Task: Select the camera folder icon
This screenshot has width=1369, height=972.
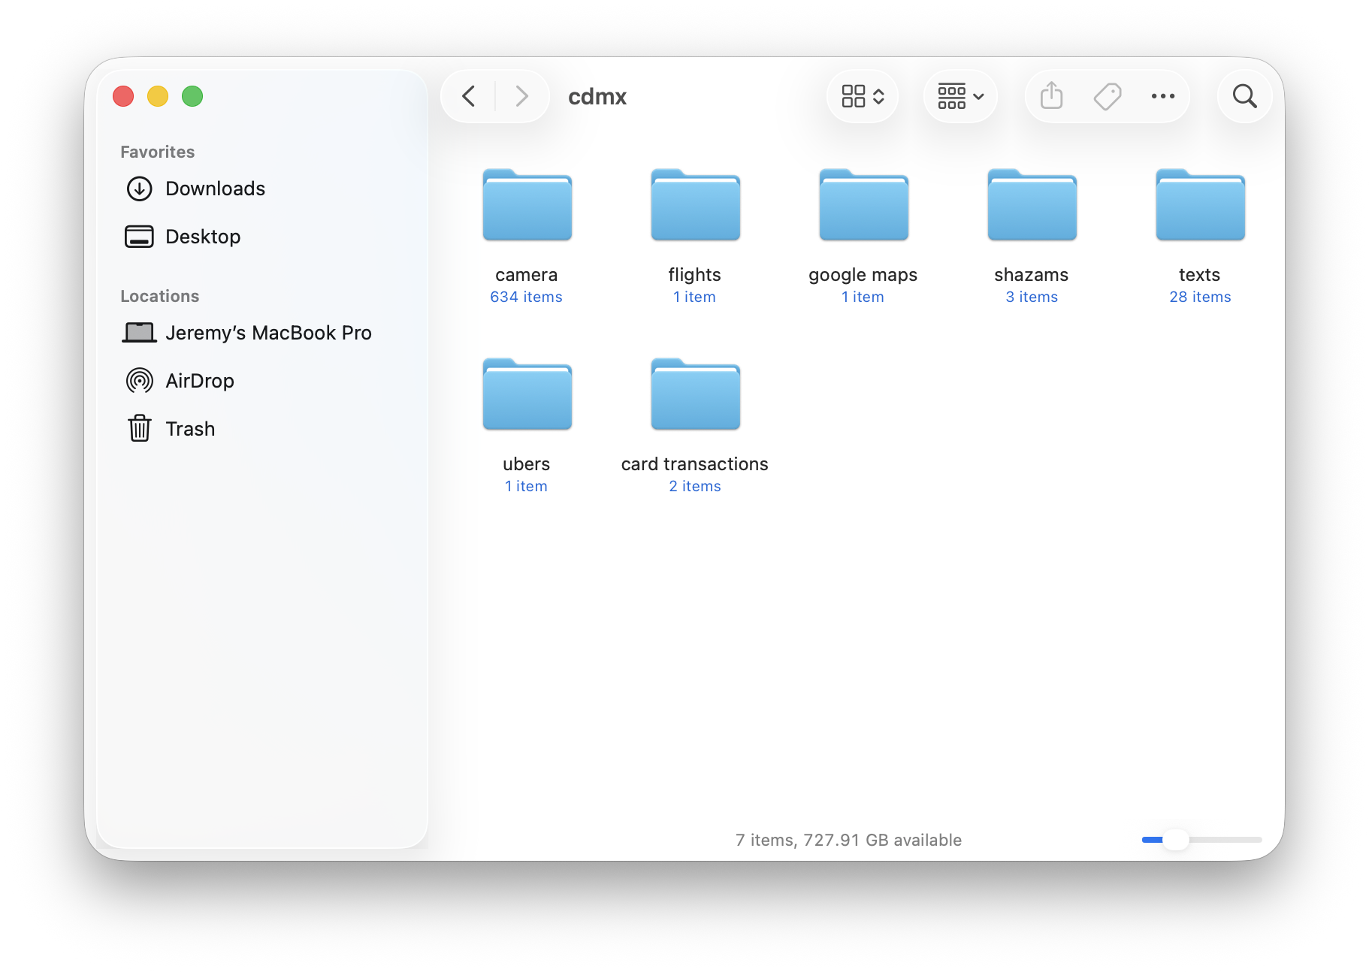Action: [x=527, y=206]
